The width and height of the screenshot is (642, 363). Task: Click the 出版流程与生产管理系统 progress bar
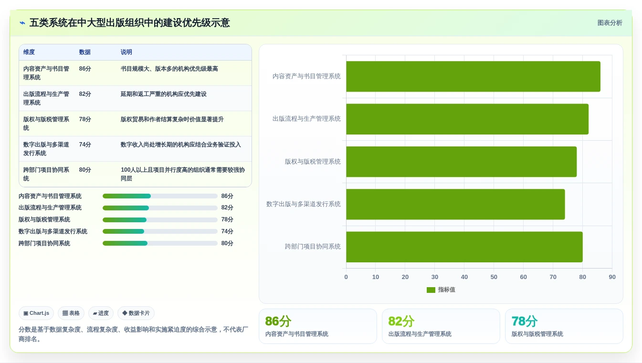pos(160,208)
